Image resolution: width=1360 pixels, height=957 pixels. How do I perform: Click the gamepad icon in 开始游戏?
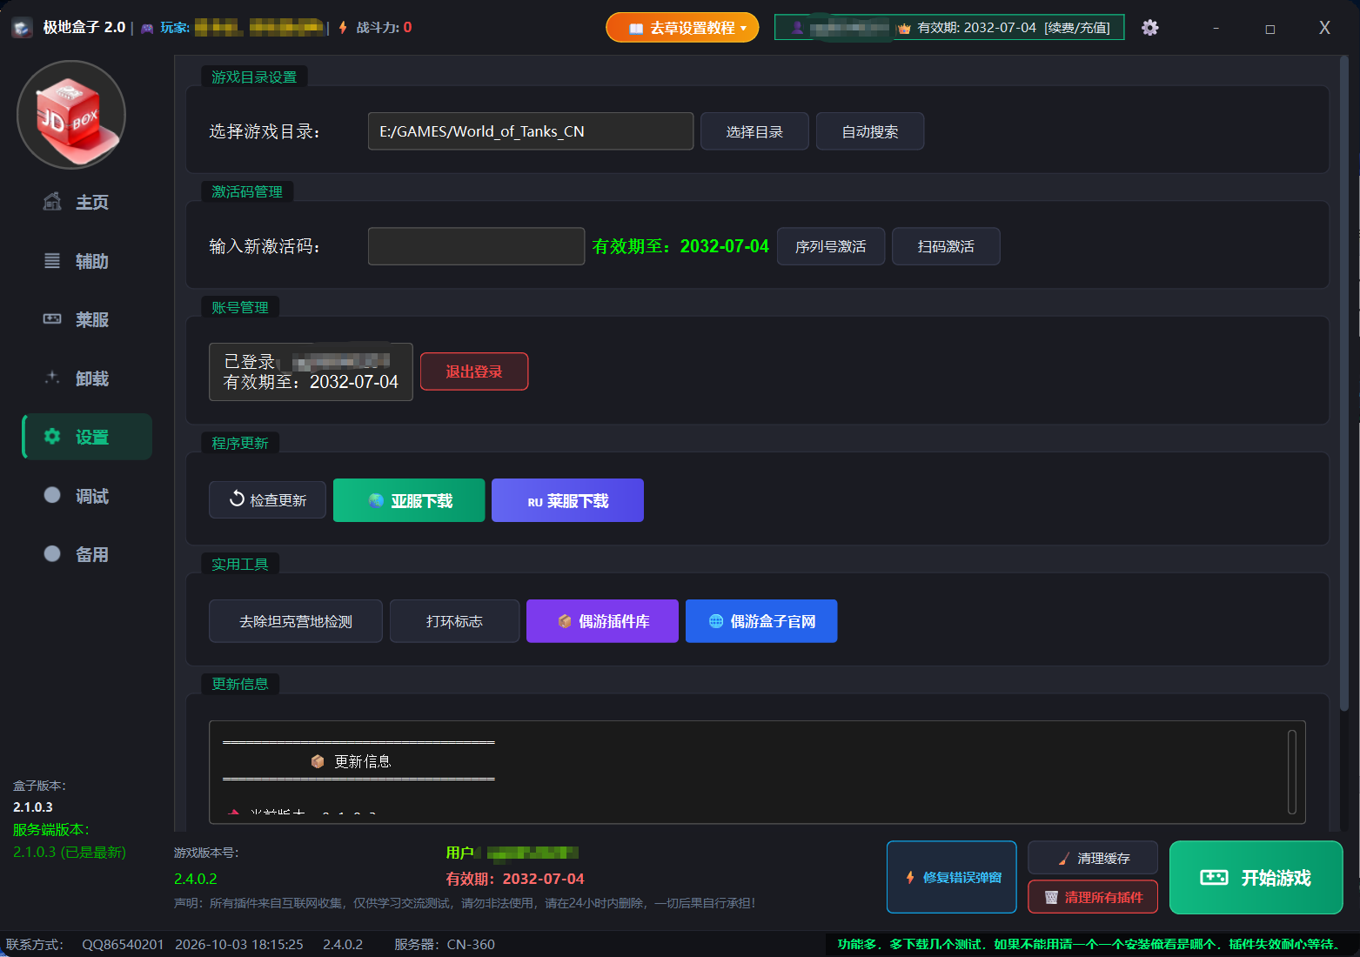coord(1214,877)
